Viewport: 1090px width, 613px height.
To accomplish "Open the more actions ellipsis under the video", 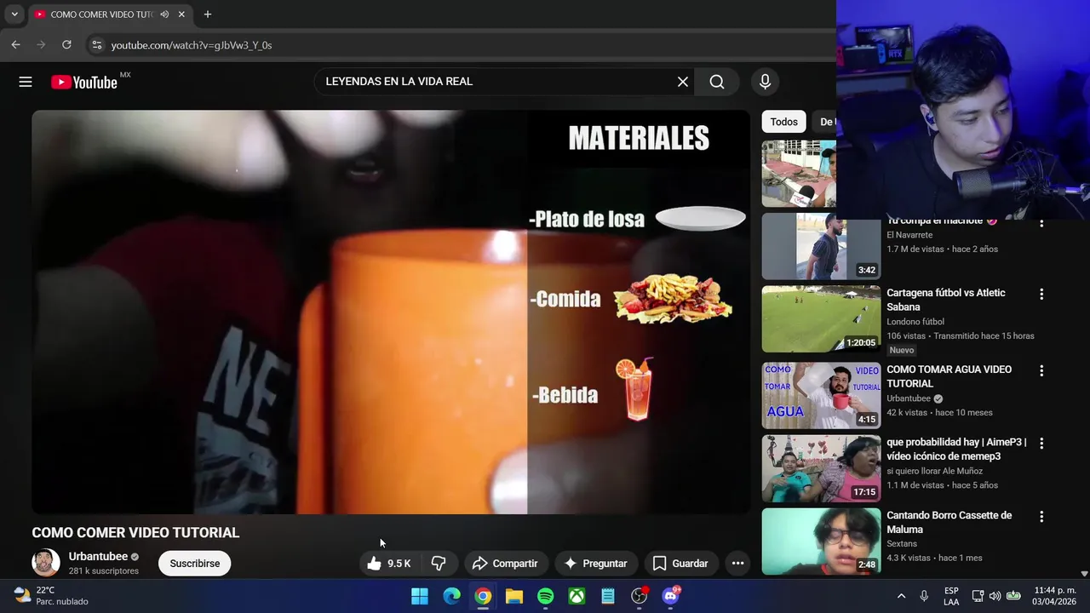I will 738,564.
